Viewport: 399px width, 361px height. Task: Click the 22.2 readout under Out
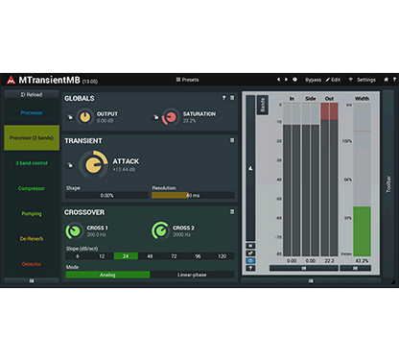tap(329, 261)
